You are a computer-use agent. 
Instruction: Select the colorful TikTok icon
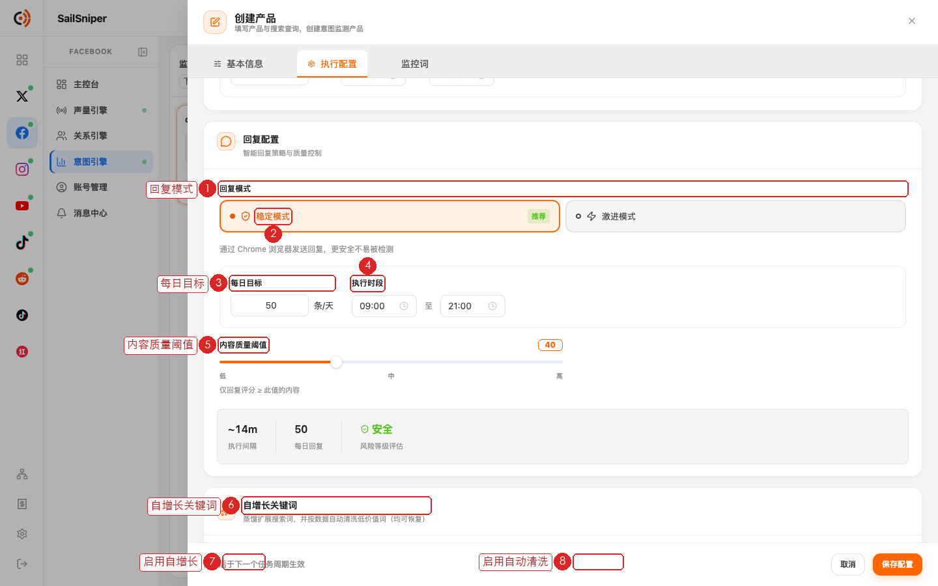tap(22, 242)
